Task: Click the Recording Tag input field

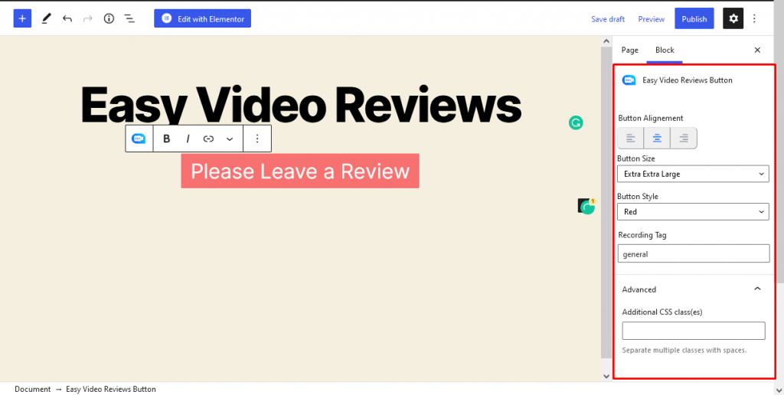Action: tap(694, 253)
